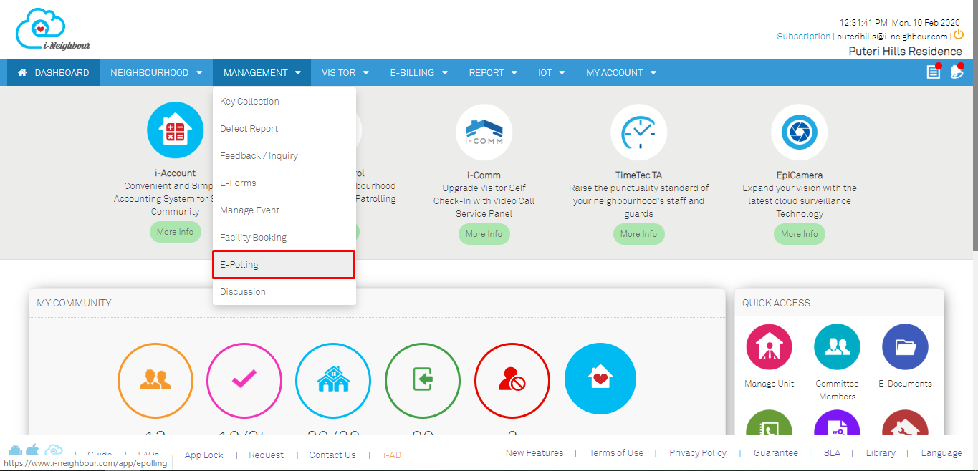The image size is (978, 471).
Task: Open the notifications bell icon
Action: click(x=957, y=72)
